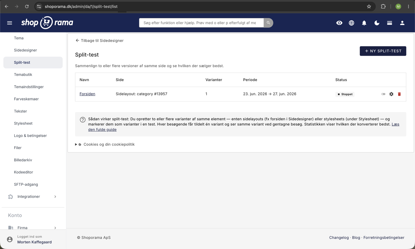Open Temabutik in the sidebar

coord(23,75)
